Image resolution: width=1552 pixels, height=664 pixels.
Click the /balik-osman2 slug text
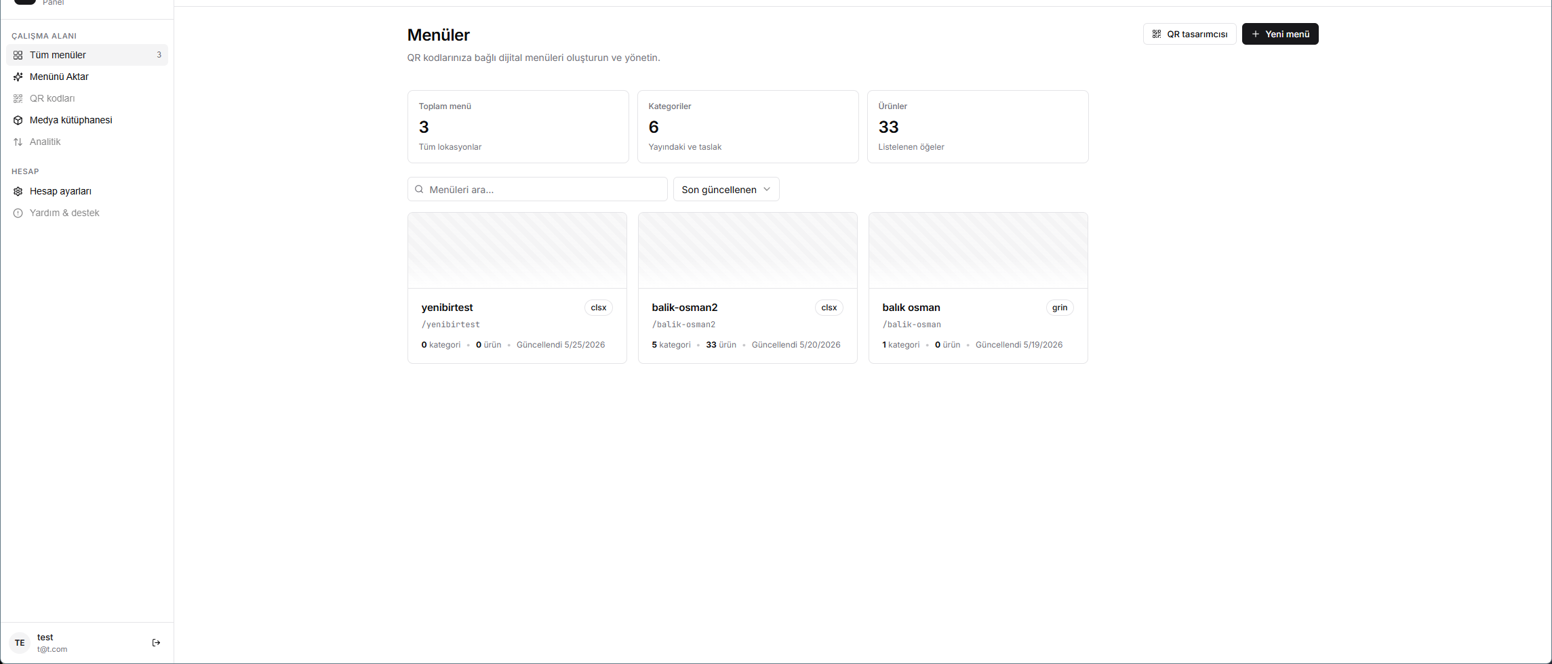(x=683, y=325)
